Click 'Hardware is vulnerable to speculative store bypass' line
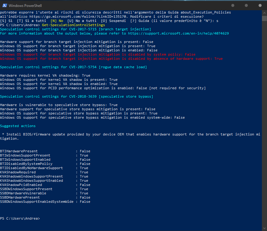The image size is (267, 231). coord(59,105)
